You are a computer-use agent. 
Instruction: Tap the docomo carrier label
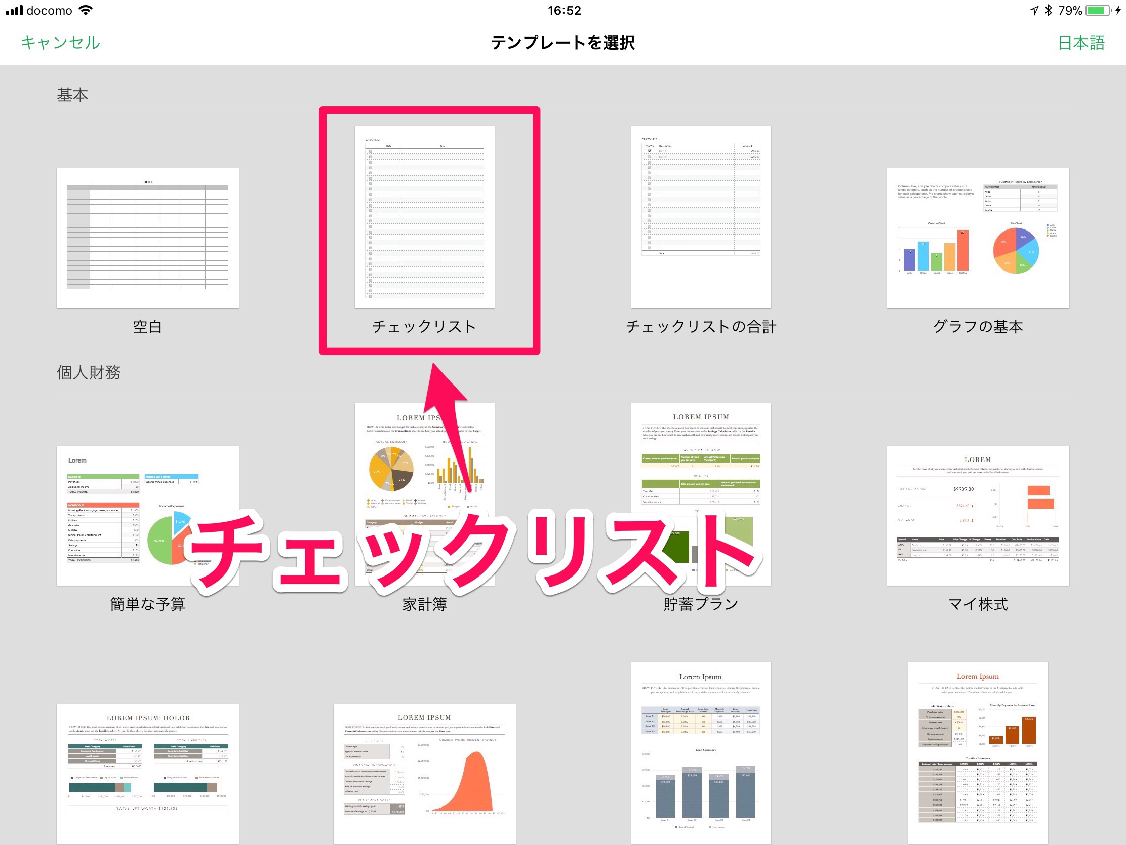tap(50, 10)
